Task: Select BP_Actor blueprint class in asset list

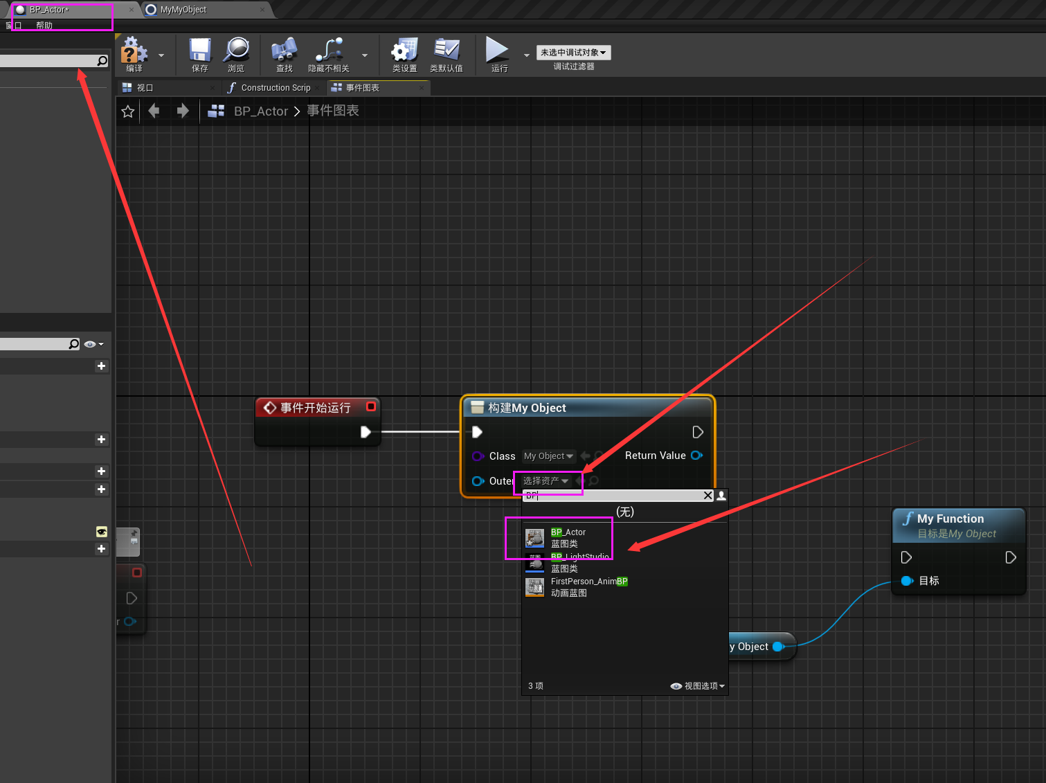Action: pos(625,538)
